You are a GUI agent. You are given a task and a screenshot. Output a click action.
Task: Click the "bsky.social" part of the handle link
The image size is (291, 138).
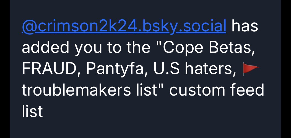coord(183,26)
